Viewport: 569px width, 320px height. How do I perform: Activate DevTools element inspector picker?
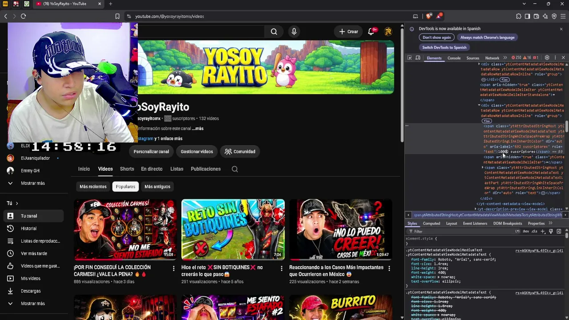point(410,58)
